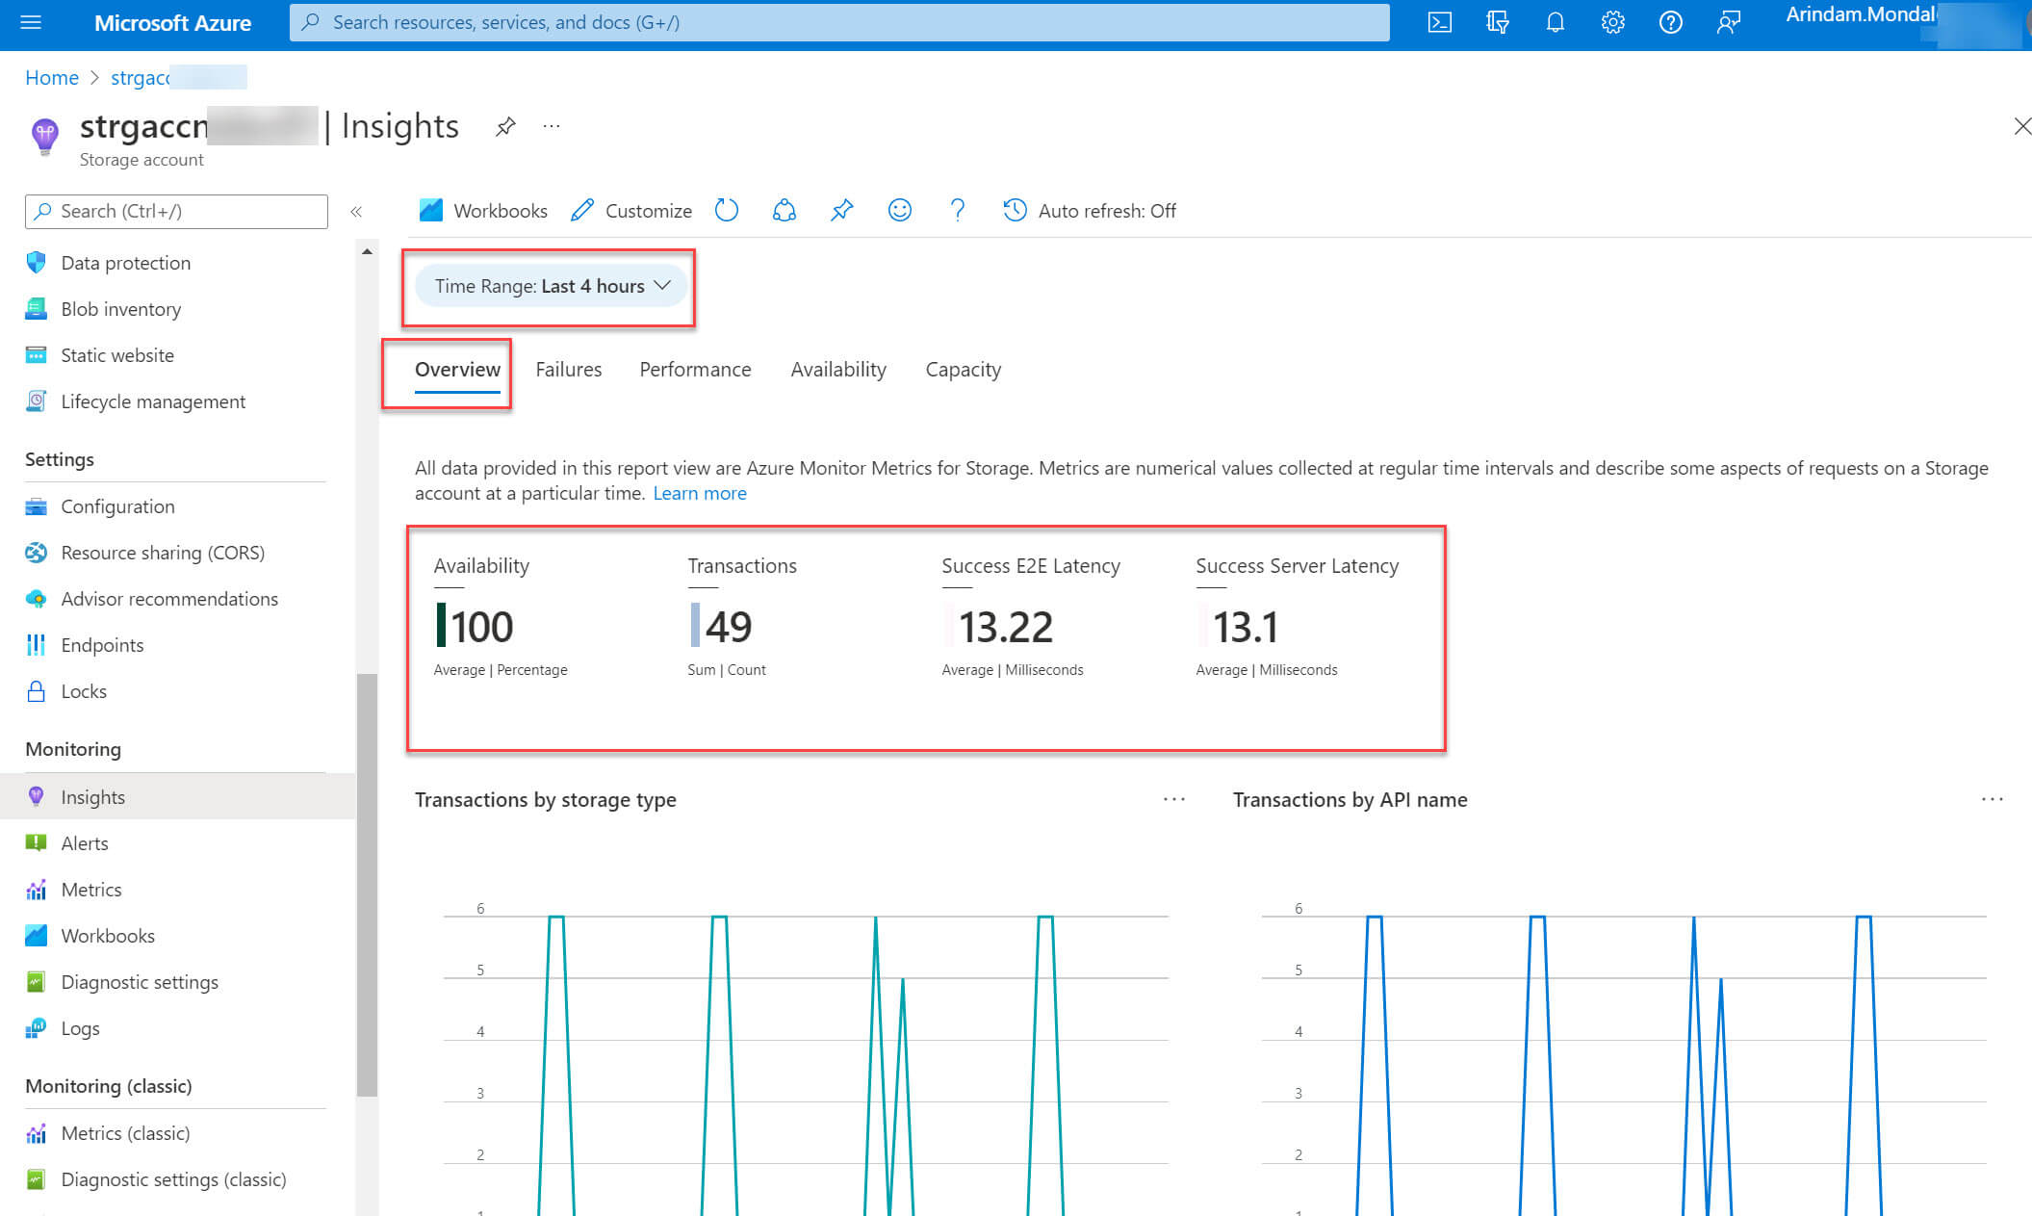Switch to the Capacity tab
Viewport: 2032px width, 1216px height.
(963, 370)
